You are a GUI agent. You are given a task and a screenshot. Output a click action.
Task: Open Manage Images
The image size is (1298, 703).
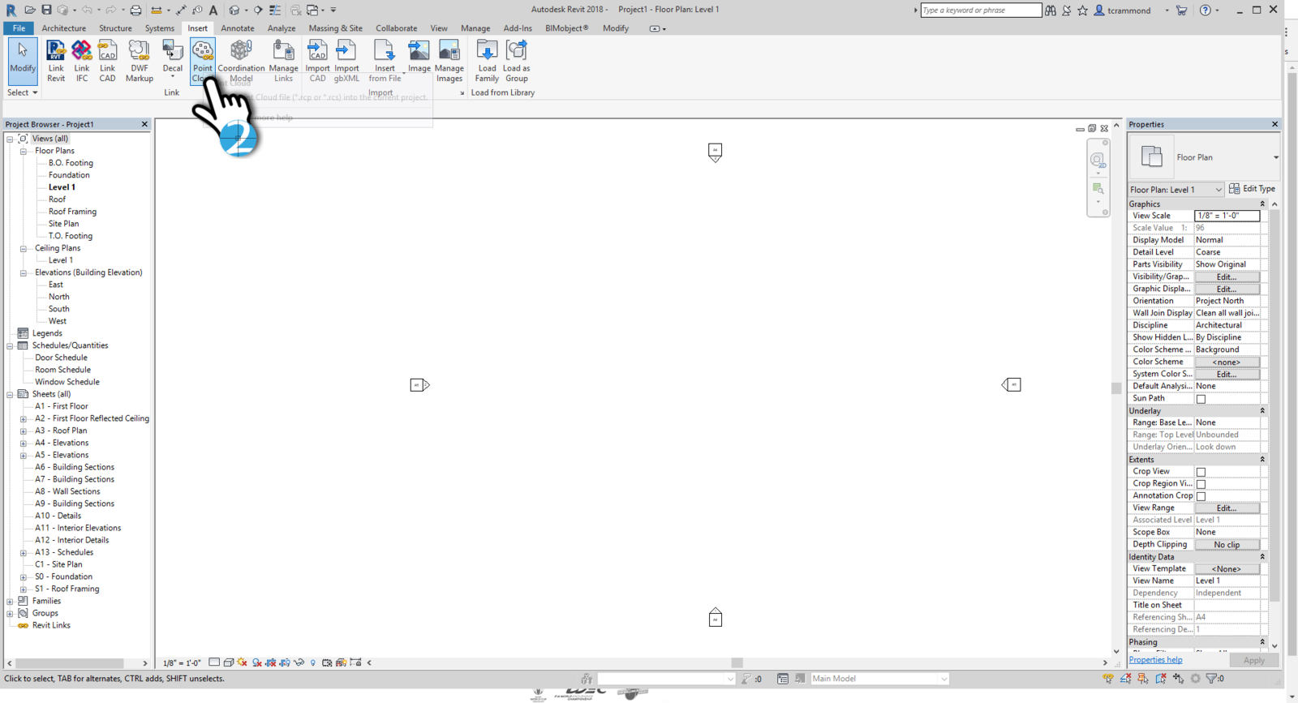[x=449, y=60]
